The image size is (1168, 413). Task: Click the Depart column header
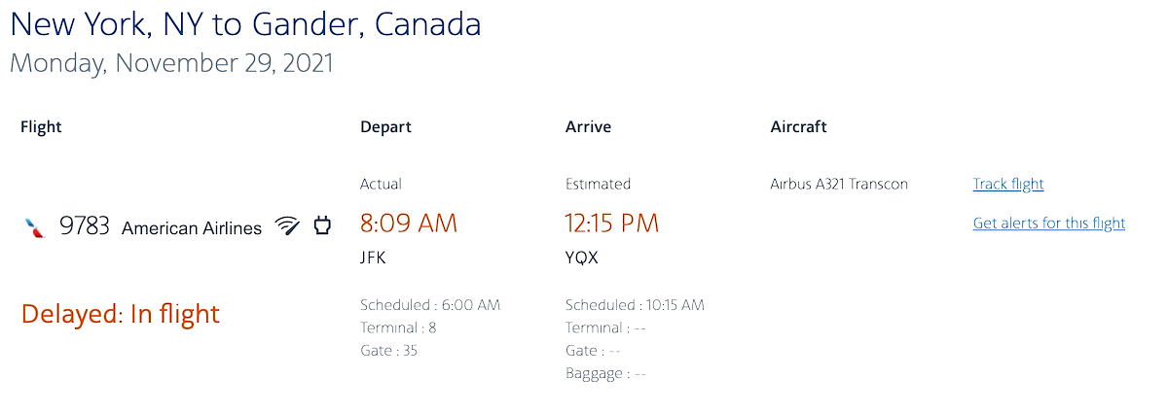(385, 127)
